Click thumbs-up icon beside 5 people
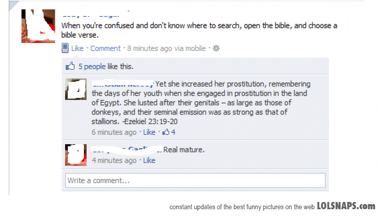Image resolution: width=378 pixels, height=216 pixels. [70, 67]
